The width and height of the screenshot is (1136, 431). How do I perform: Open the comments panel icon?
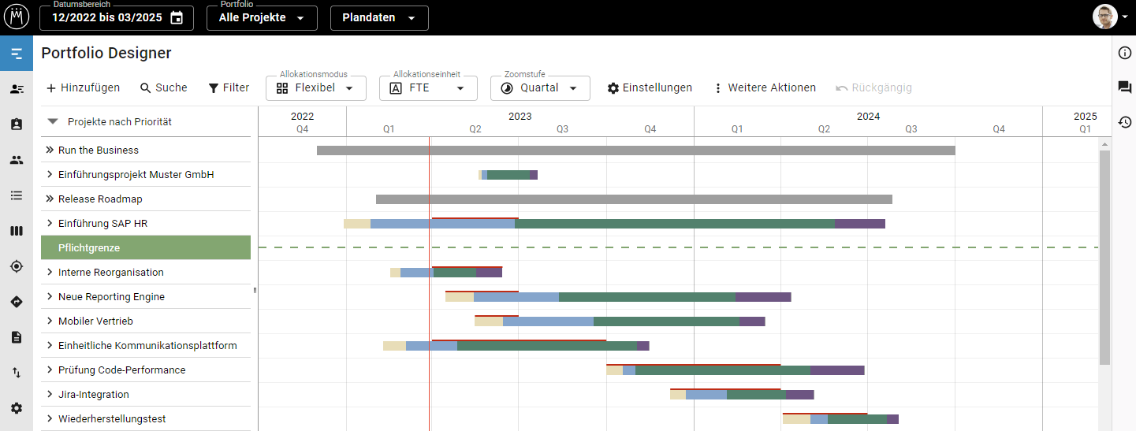(x=1125, y=87)
